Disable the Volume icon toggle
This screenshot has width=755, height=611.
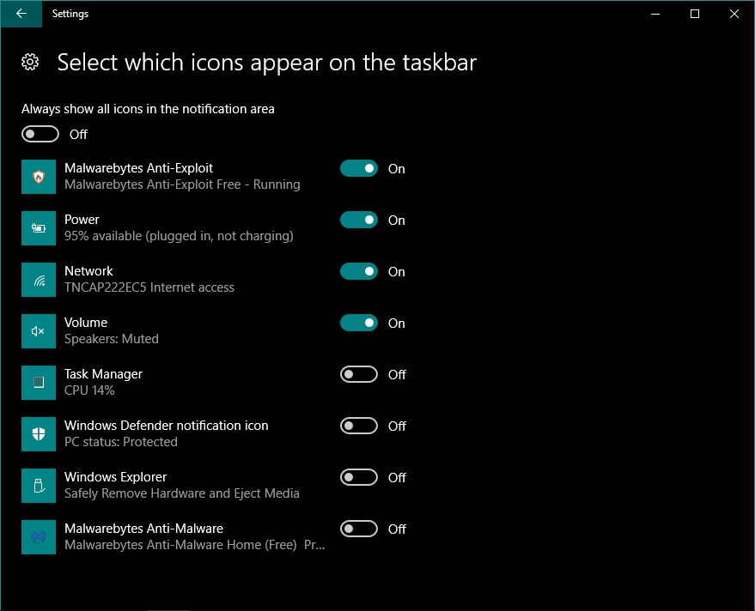coord(358,323)
